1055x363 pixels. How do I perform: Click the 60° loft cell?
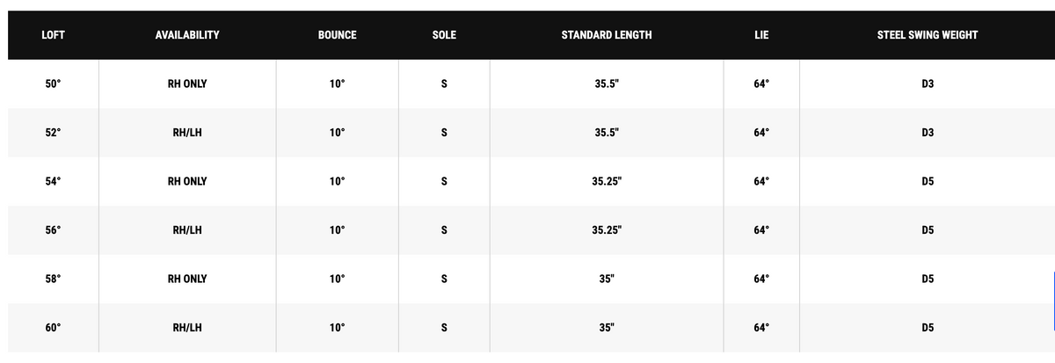54,328
